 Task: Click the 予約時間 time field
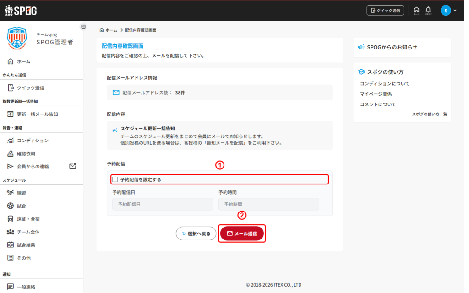(x=268, y=204)
